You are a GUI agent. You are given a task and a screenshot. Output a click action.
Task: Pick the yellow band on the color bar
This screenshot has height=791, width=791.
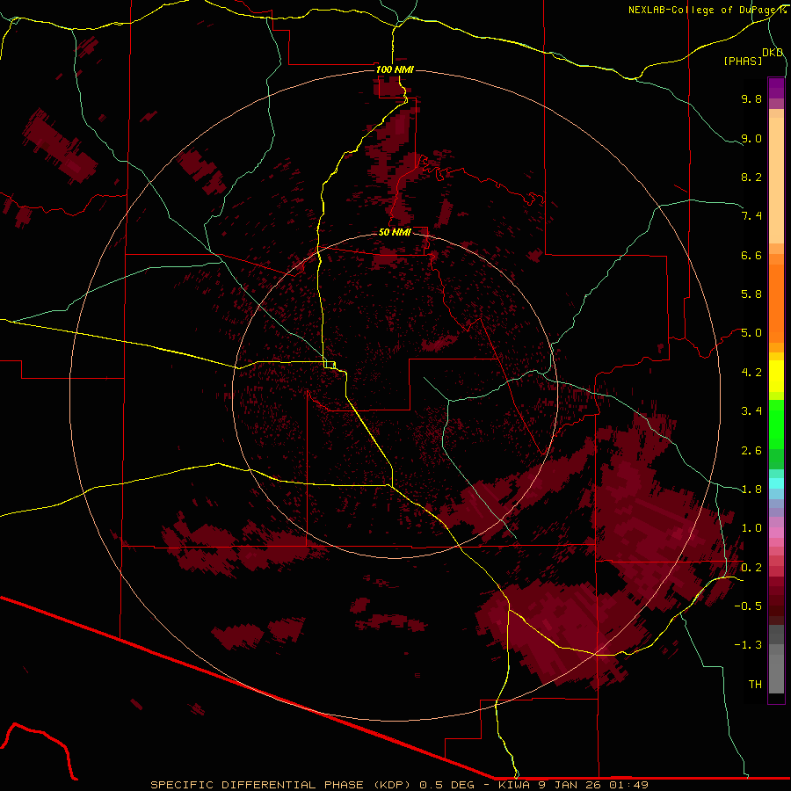point(776,376)
